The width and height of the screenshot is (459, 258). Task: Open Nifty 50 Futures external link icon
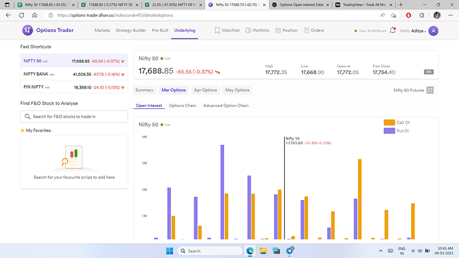click(430, 90)
